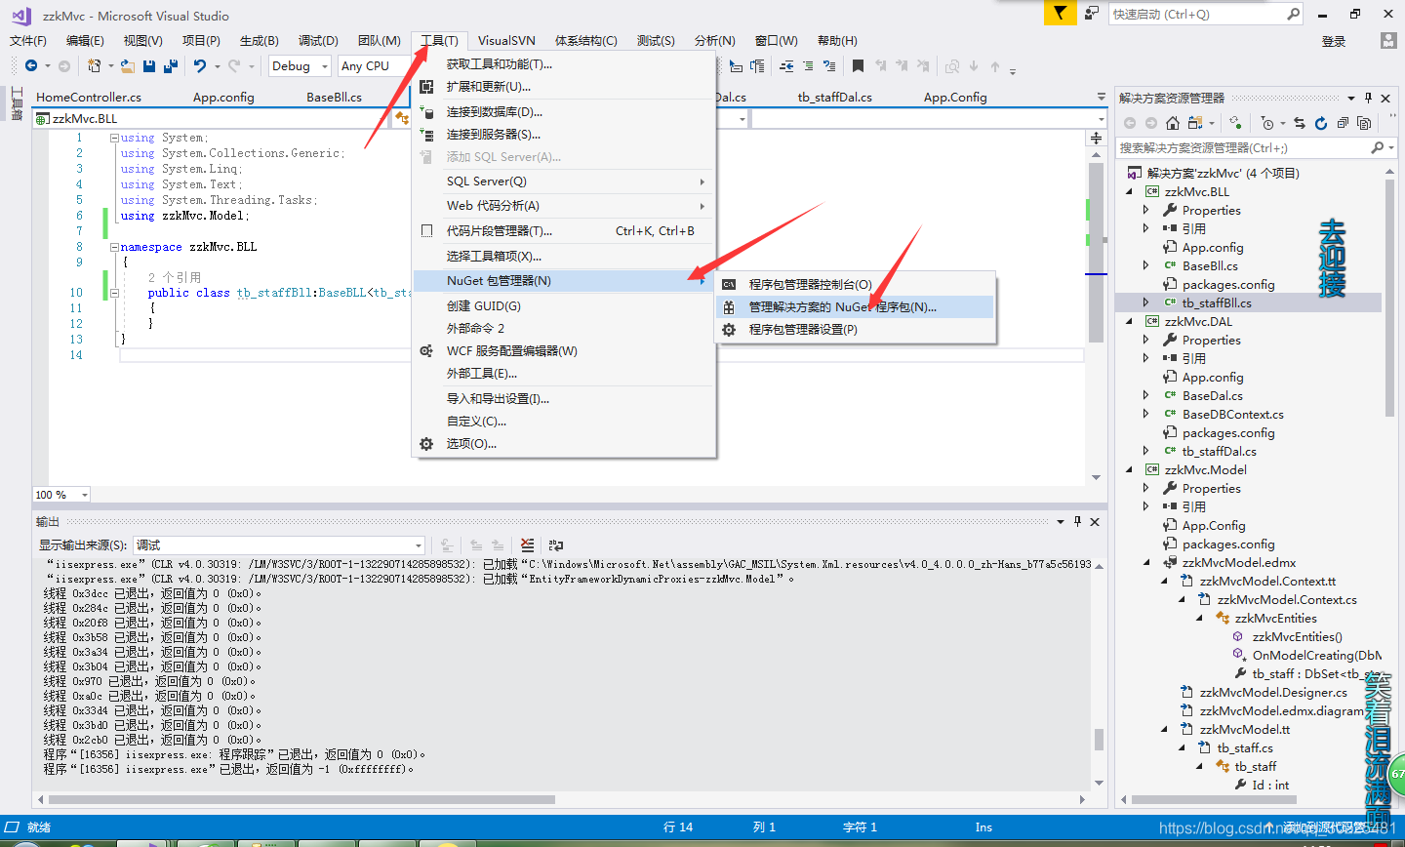This screenshot has height=847, width=1405.
Task: Click the Home icon in Solution Explorer
Action: click(x=1173, y=123)
